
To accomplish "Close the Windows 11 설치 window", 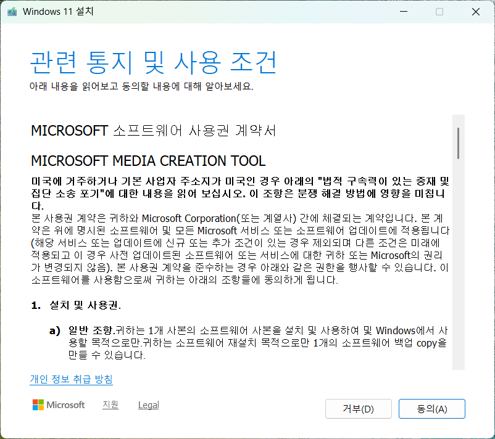I will click(x=475, y=12).
